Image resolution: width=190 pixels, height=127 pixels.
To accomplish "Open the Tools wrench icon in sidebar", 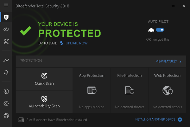I will 6,41.
